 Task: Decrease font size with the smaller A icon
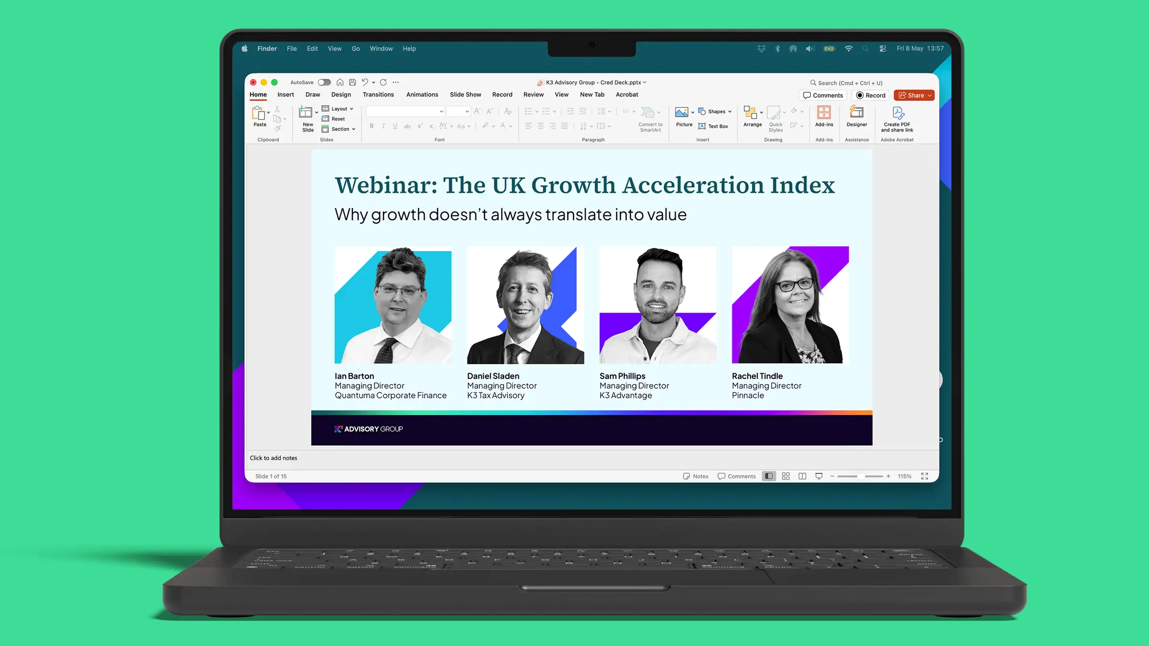click(x=489, y=111)
